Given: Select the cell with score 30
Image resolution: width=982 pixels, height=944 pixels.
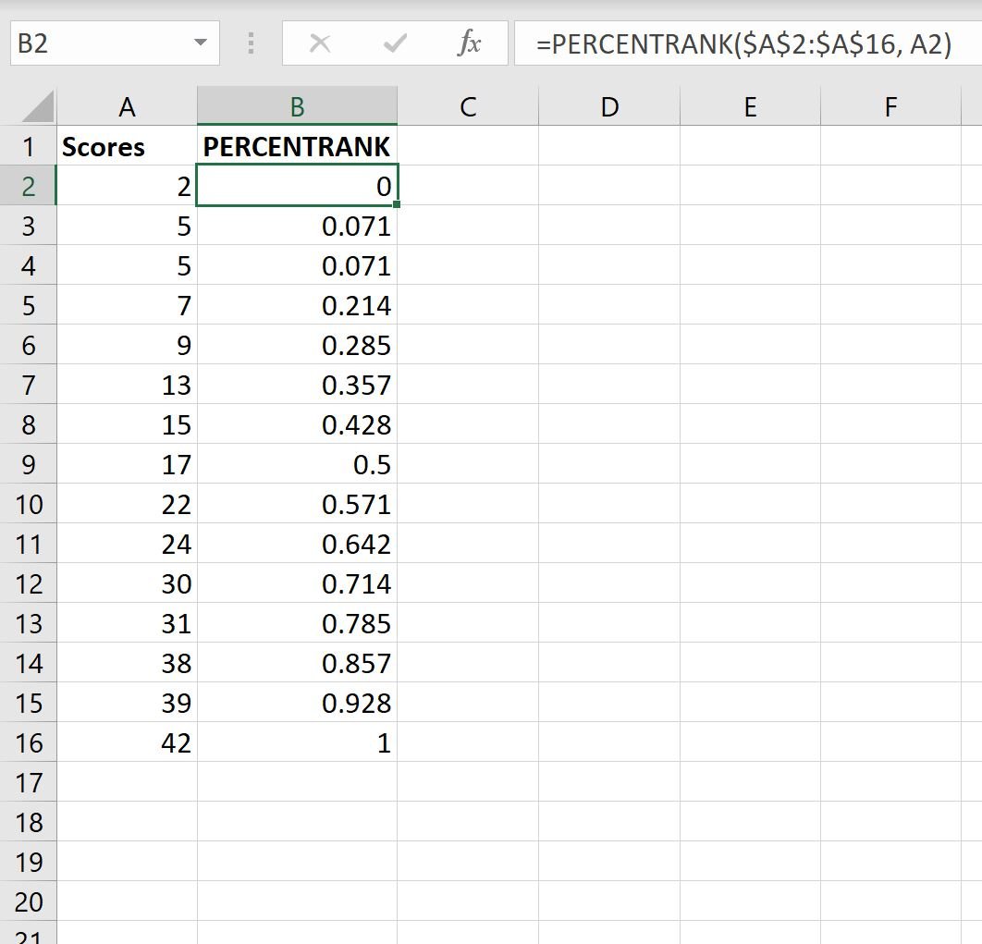Looking at the screenshot, I should click(x=127, y=583).
